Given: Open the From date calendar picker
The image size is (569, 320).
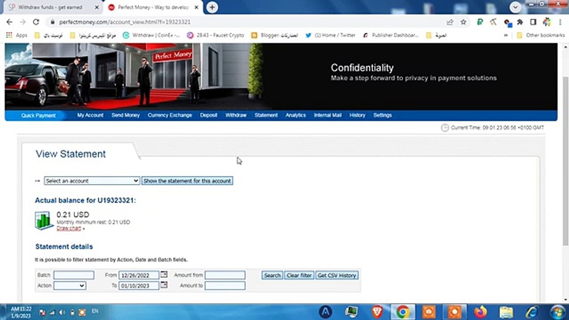Looking at the screenshot, I should point(164,275).
